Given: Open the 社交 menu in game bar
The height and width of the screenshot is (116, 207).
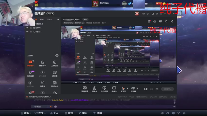Looking at the screenshot, I should [40, 113].
